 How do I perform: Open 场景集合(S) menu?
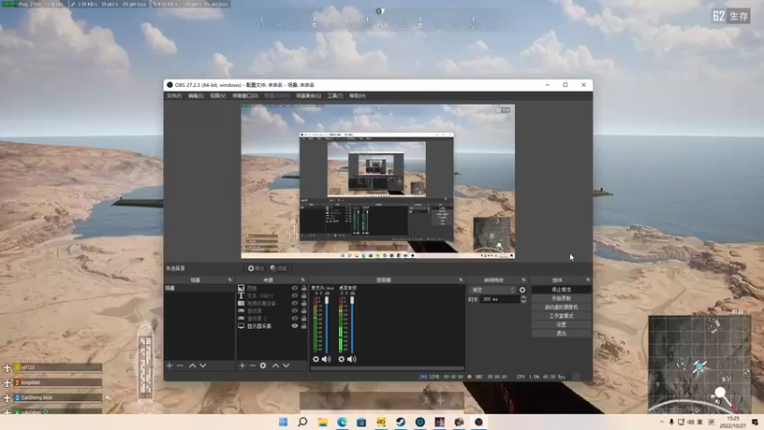(x=308, y=97)
